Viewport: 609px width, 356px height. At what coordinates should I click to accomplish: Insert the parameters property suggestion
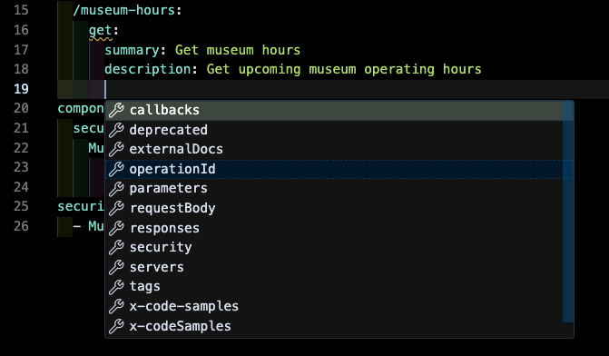(334, 189)
